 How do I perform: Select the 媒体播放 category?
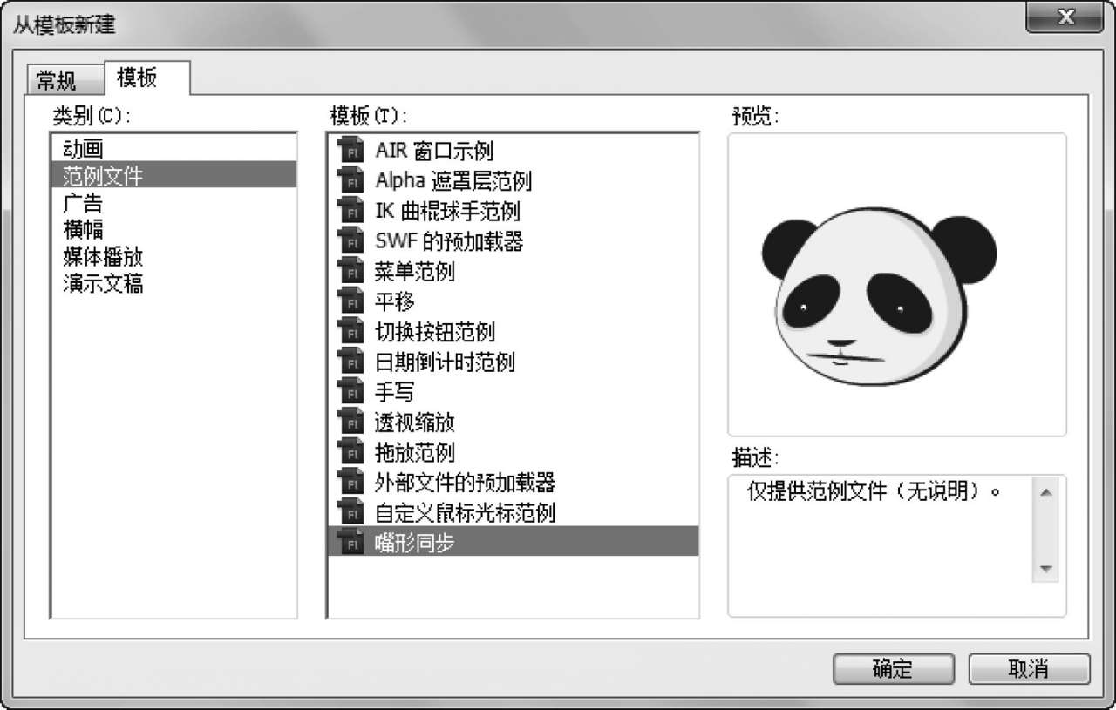point(103,257)
